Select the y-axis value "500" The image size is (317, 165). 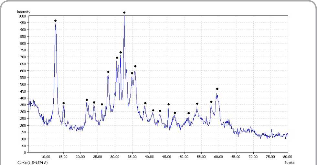(x=23, y=84)
